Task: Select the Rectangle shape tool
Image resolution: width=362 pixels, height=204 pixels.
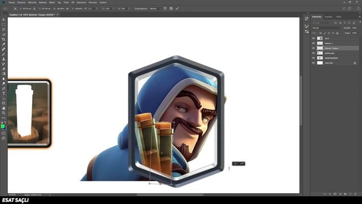Action: 3,103
